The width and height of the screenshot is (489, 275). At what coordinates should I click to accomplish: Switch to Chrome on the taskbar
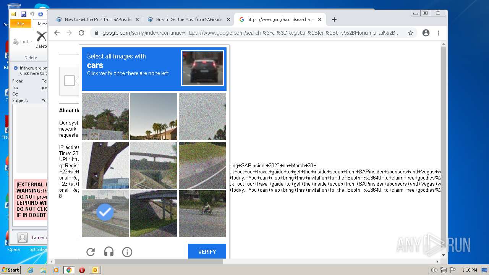coord(69,270)
